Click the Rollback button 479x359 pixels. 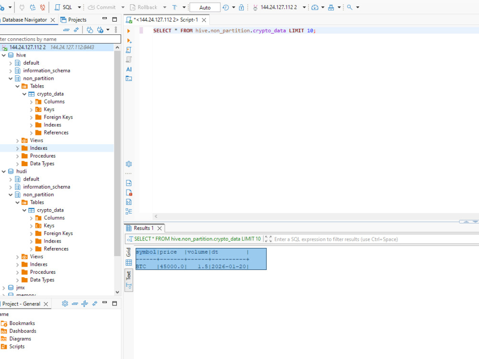coord(144,7)
